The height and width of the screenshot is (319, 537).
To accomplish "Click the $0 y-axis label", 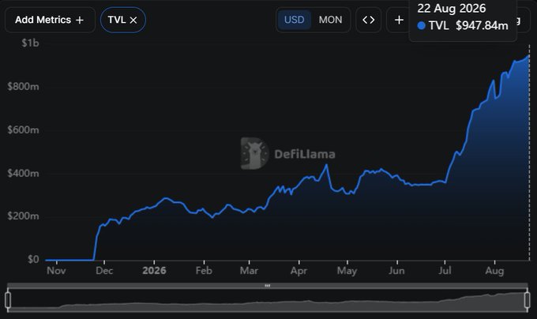I will pyautogui.click(x=33, y=260).
